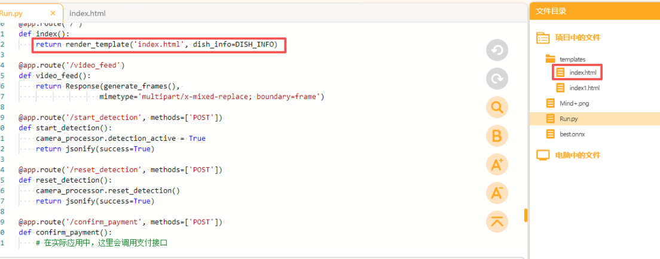Image resolution: width=660 pixels, height=259 pixels.
Task: Decrease font size with A- icon
Action: (x=497, y=192)
